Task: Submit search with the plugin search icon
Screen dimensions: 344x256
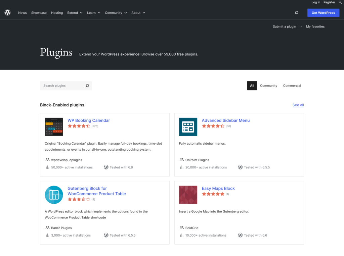Action: 87,86
